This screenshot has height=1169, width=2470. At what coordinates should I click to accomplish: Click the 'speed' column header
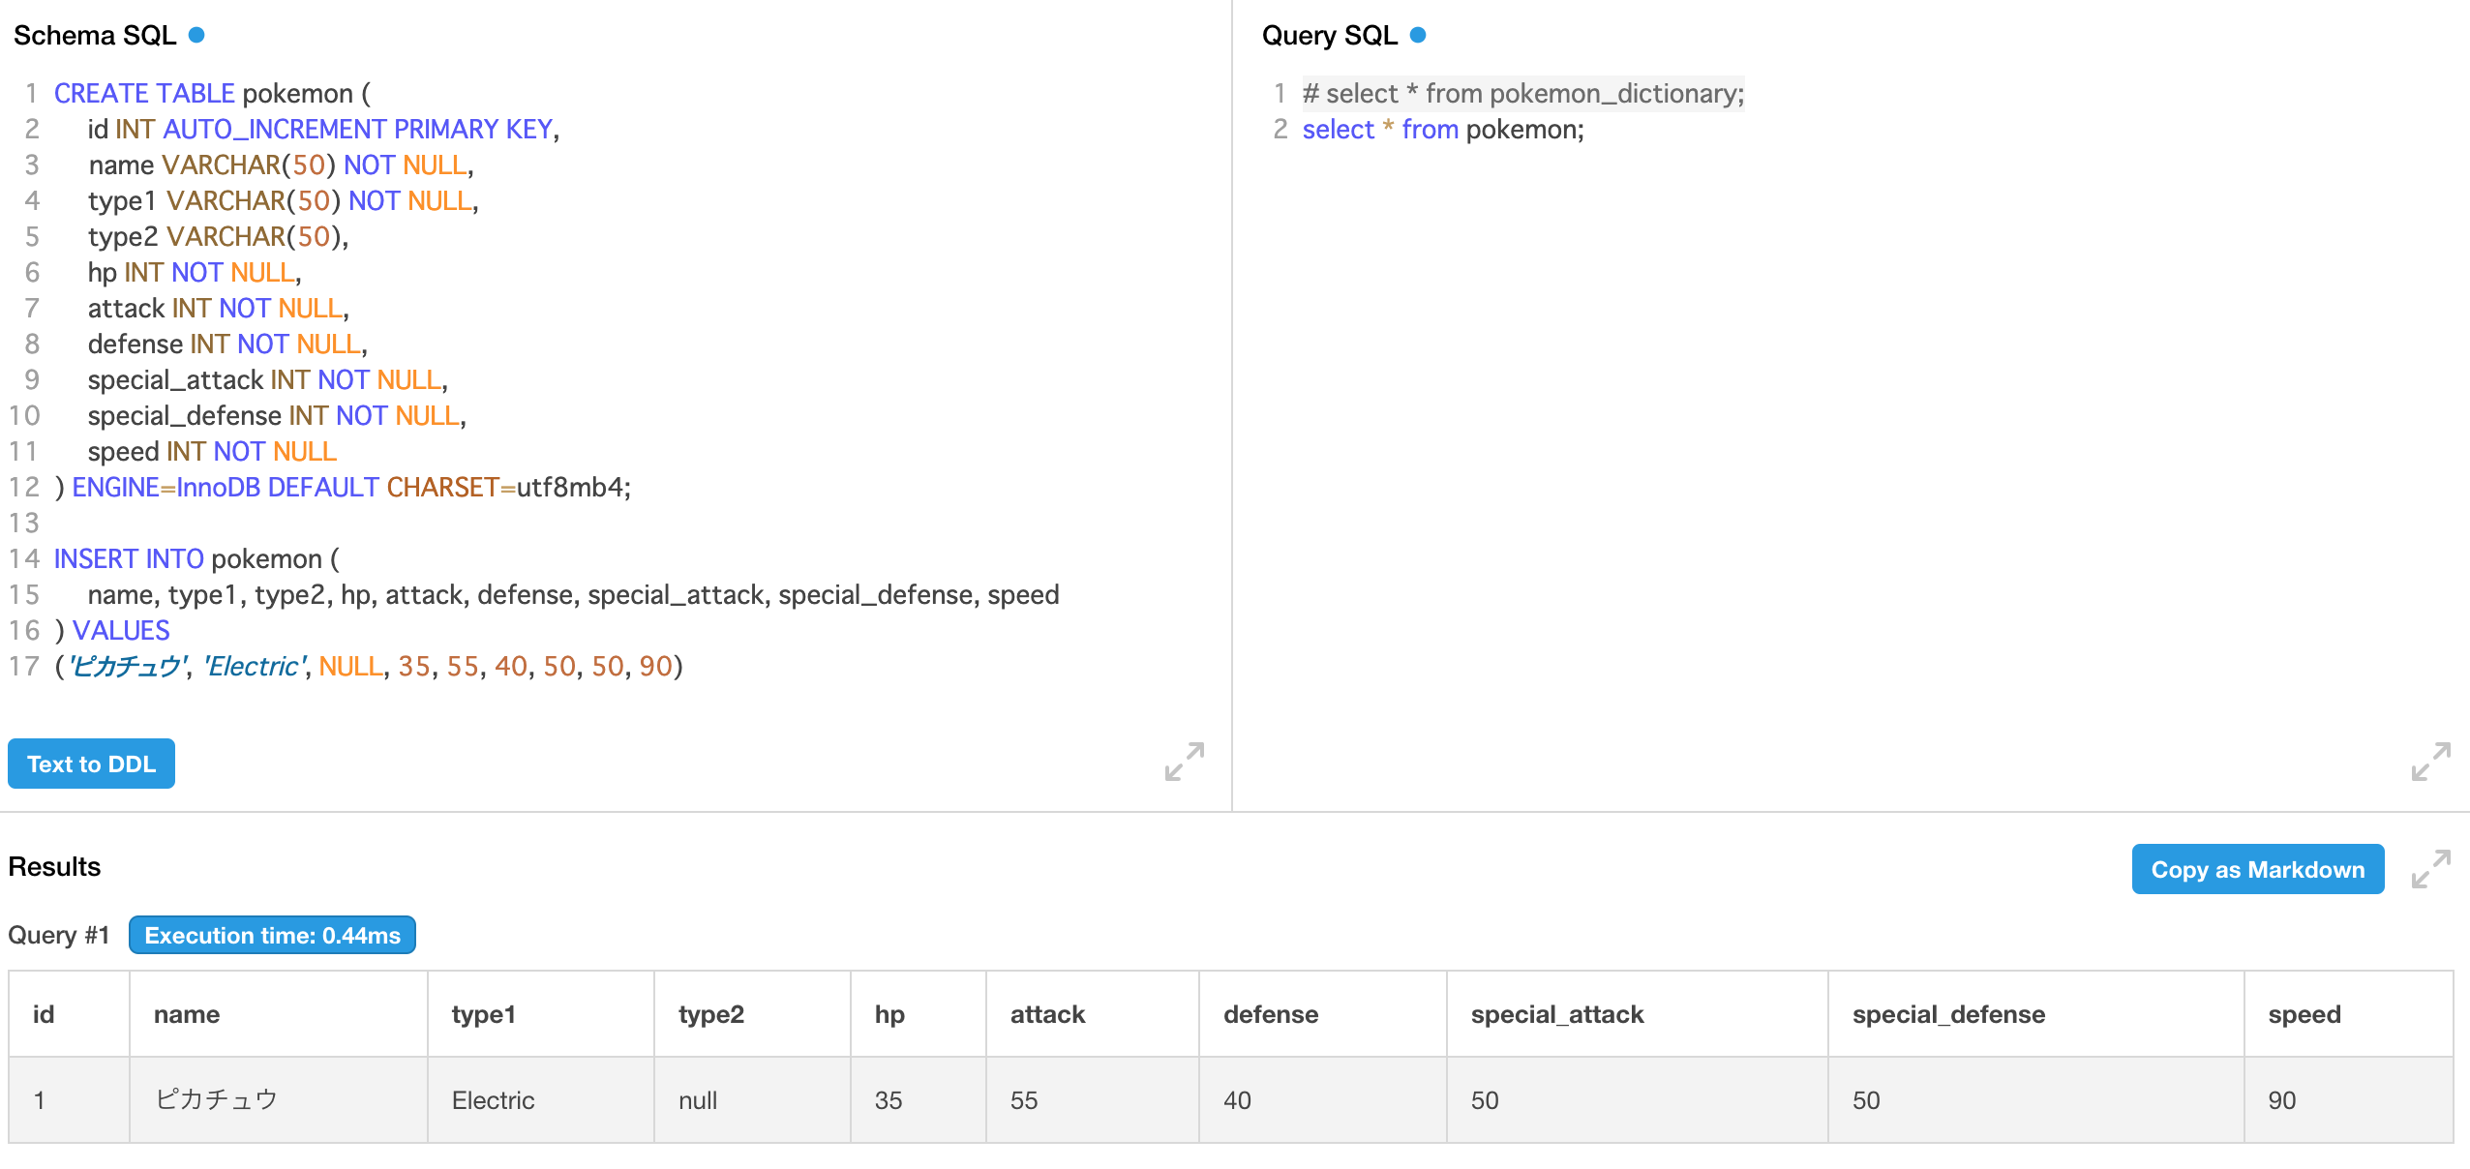2349,1014
